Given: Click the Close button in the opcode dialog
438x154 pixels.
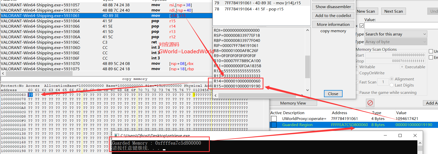Looking at the screenshot, I should 333,94.
